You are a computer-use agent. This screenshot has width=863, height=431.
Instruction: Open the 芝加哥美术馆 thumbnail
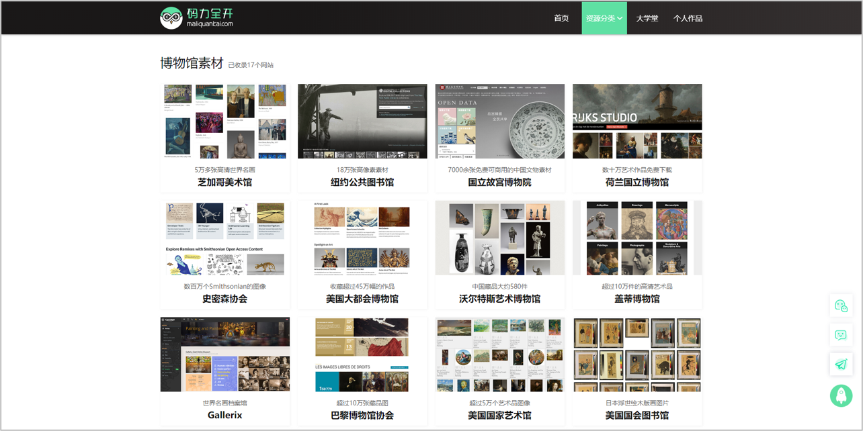[225, 122]
